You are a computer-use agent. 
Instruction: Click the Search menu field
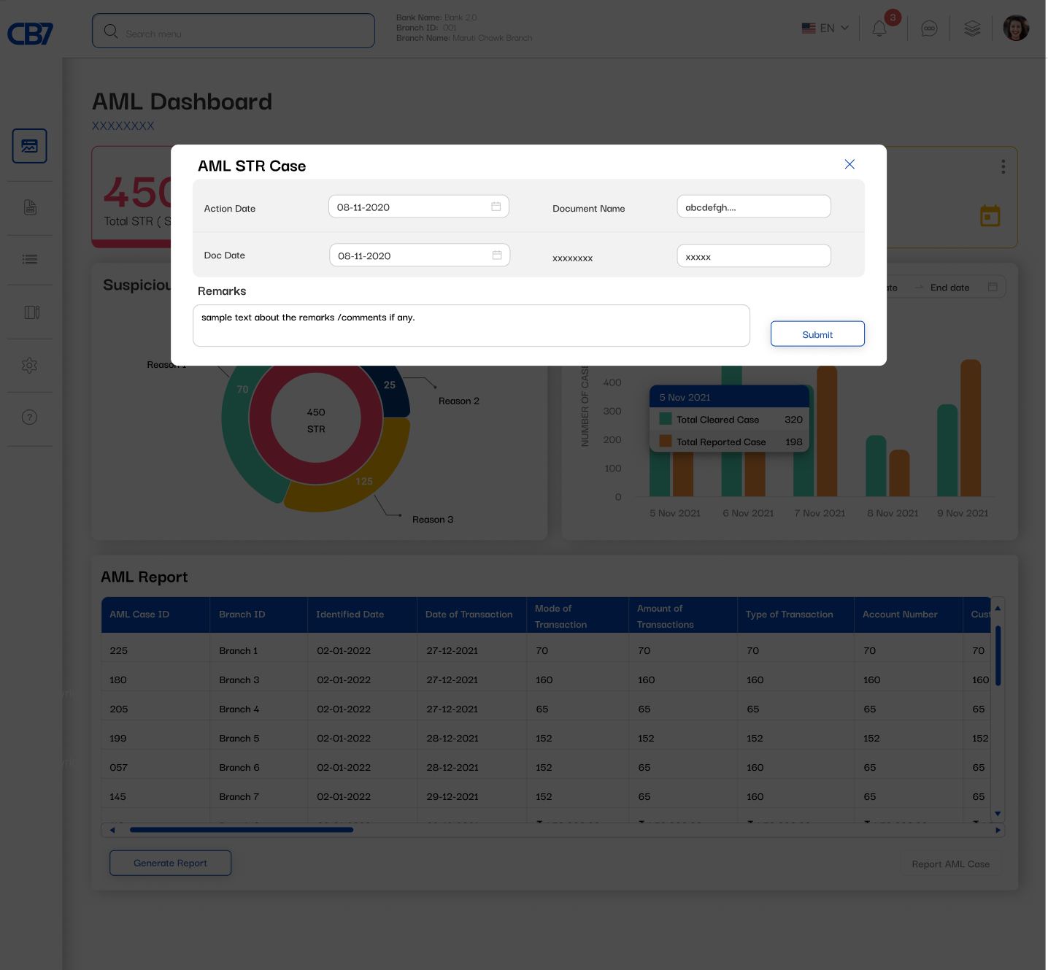coord(234,31)
